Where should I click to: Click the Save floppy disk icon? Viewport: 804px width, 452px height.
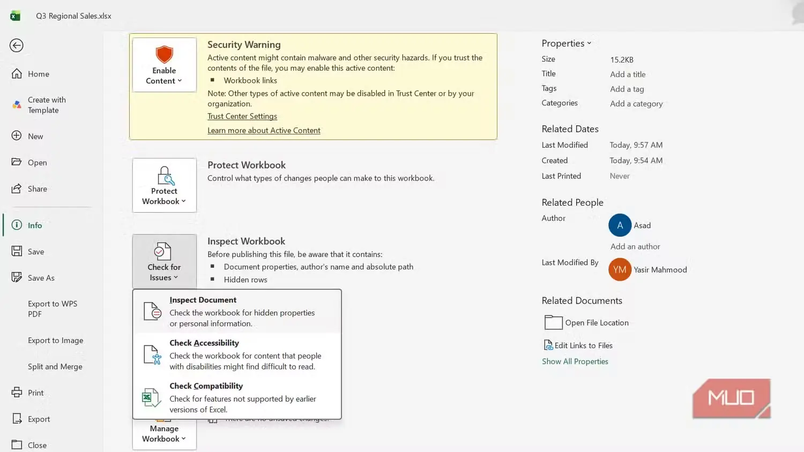(17, 251)
